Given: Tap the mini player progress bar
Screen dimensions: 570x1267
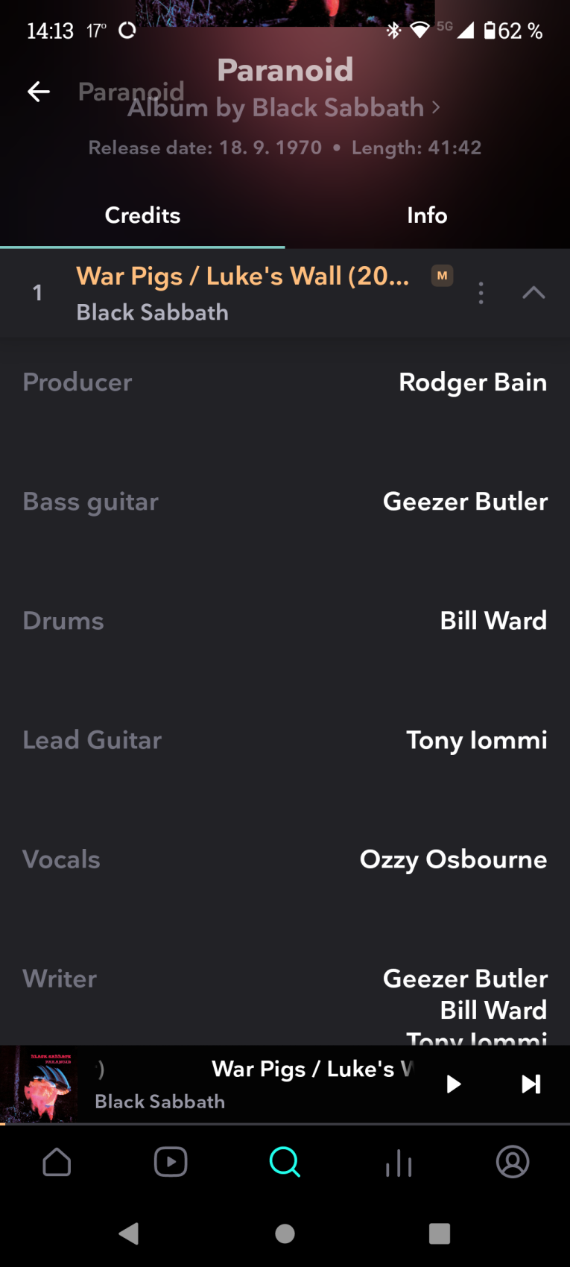Looking at the screenshot, I should pos(285,1123).
